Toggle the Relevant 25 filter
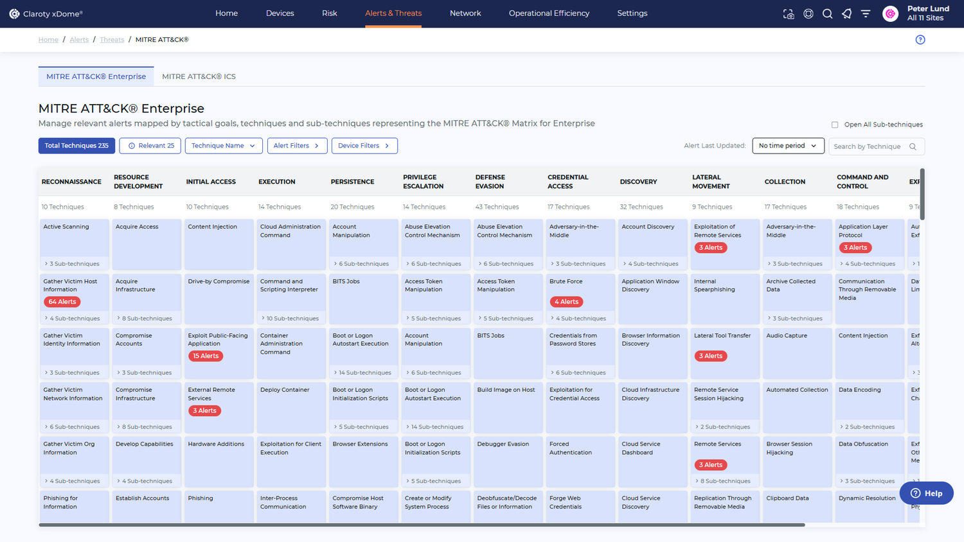 tap(150, 146)
